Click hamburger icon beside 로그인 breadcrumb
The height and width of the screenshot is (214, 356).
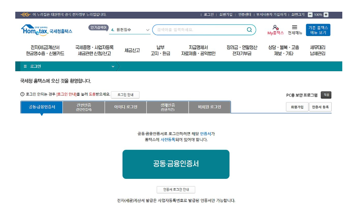[x=25, y=67]
